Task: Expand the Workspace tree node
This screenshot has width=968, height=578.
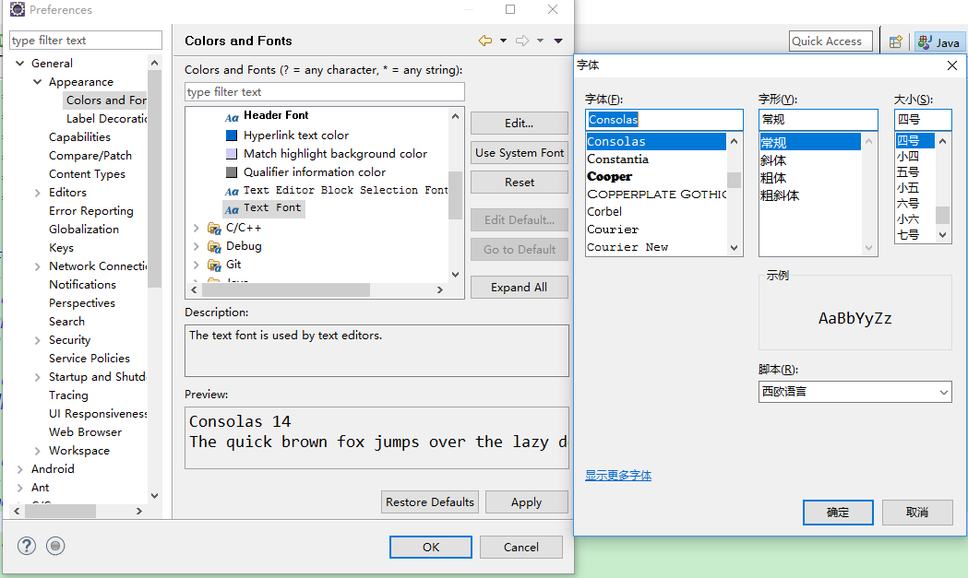Action: click(x=37, y=451)
